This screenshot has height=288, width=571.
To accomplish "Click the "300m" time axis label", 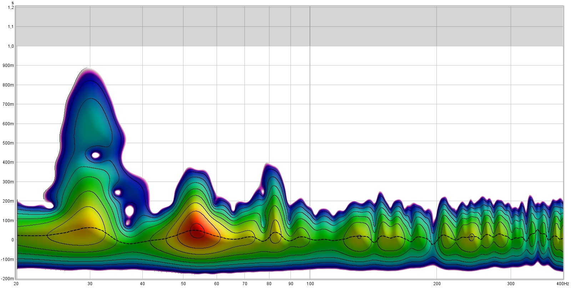I will [x=9, y=182].
